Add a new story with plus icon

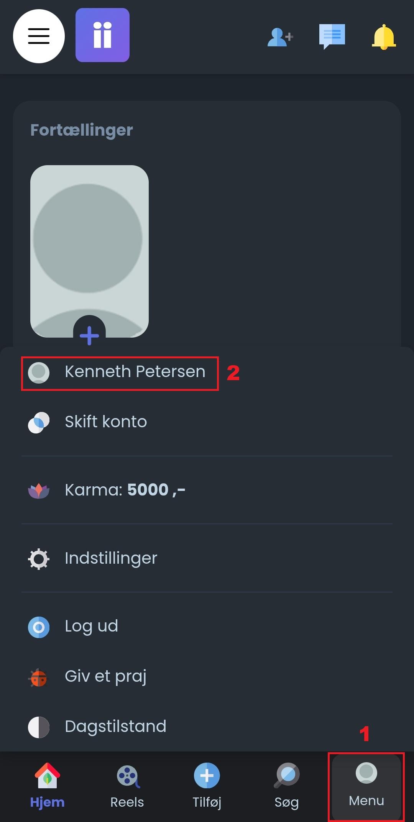point(89,335)
